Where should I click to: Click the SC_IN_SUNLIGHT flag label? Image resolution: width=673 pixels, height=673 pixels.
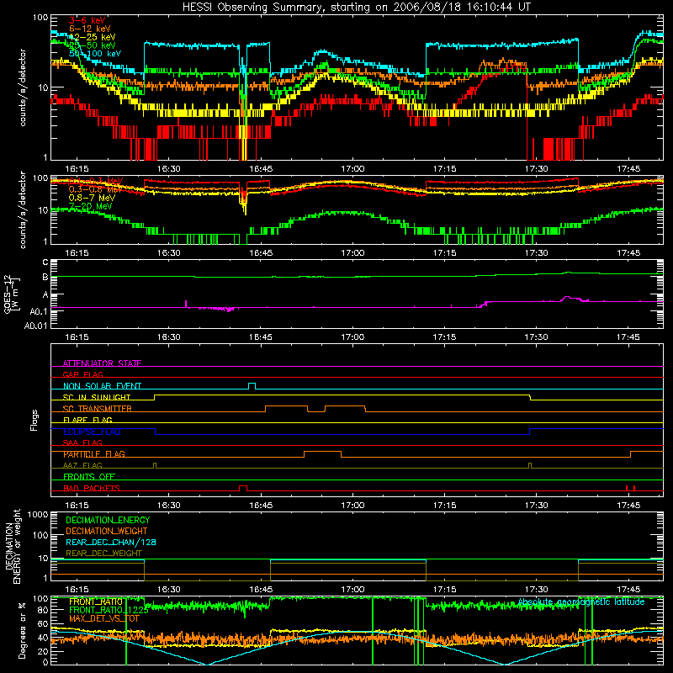click(97, 397)
